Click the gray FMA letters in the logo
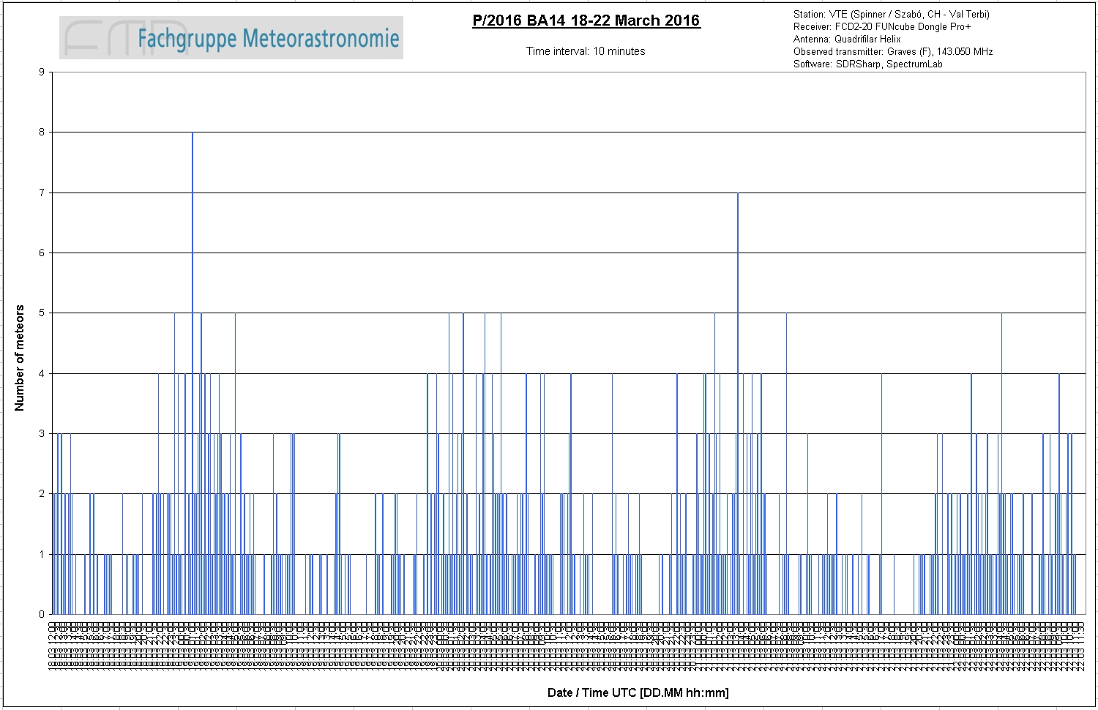Viewport: 1098px width, 710px height. click(x=124, y=38)
